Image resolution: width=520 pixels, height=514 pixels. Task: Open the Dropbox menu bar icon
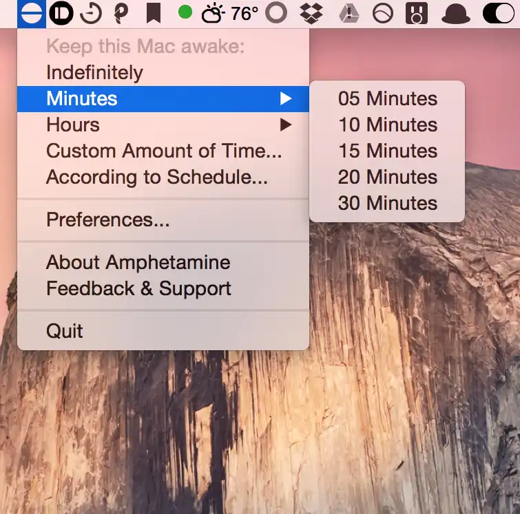click(314, 13)
